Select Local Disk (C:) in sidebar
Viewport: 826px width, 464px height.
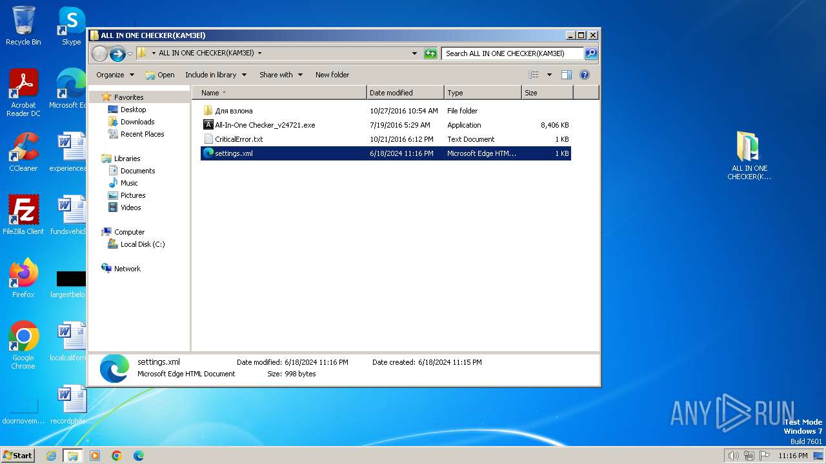click(x=142, y=244)
